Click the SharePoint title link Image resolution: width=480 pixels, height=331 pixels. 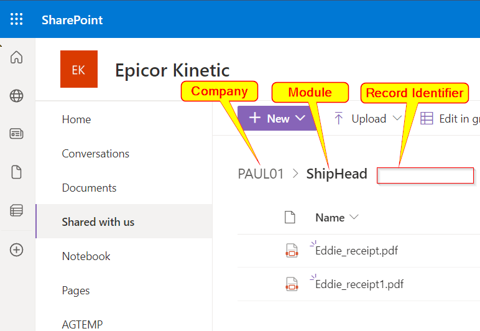pos(72,20)
